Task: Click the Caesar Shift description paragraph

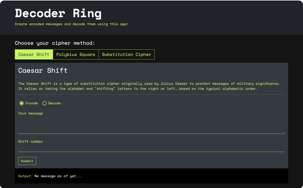Action: click(x=149, y=86)
